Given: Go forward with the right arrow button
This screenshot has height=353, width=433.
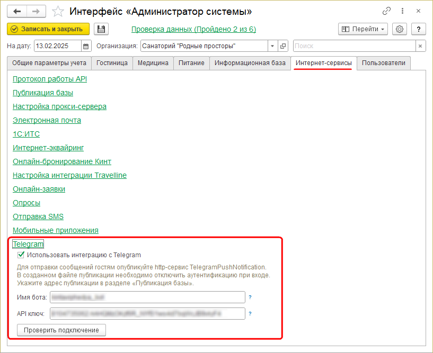Looking at the screenshot, I should [x=36, y=11].
